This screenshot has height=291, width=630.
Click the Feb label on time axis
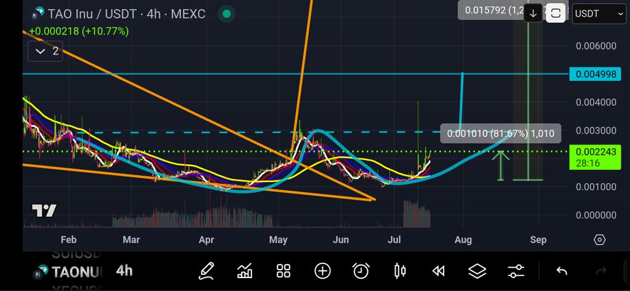(x=68, y=240)
